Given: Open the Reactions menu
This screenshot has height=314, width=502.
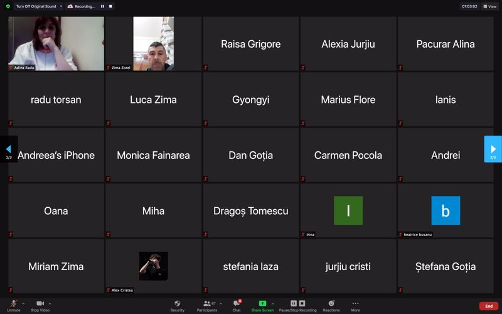Looking at the screenshot, I should (x=331, y=303).
